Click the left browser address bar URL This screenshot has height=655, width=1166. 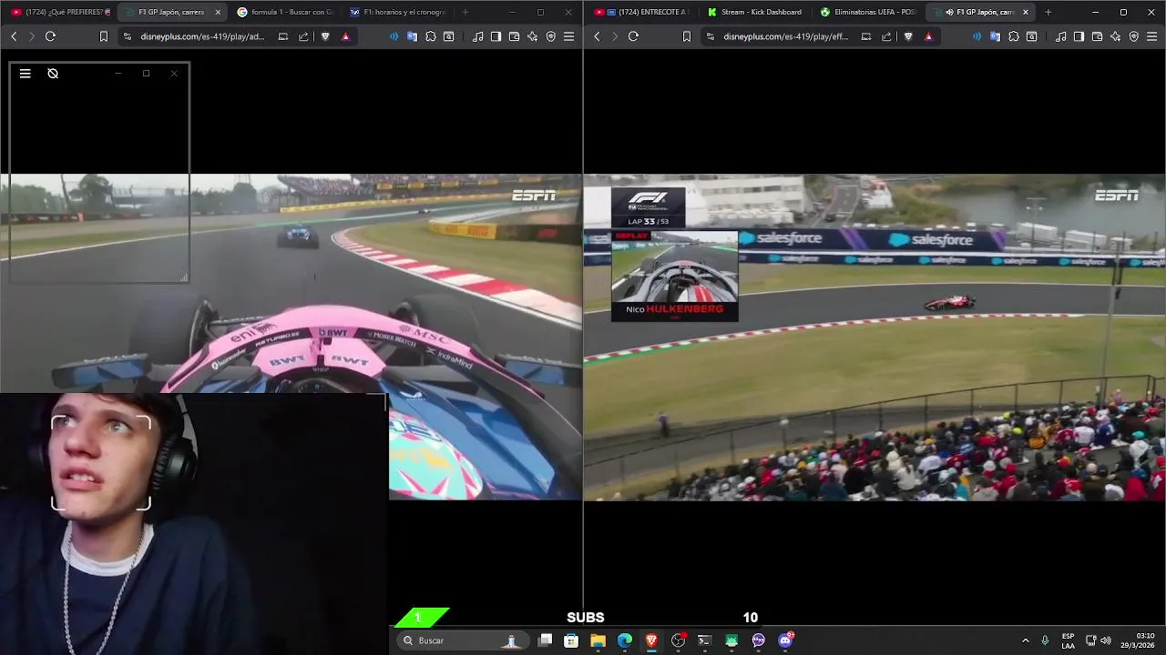202,36
